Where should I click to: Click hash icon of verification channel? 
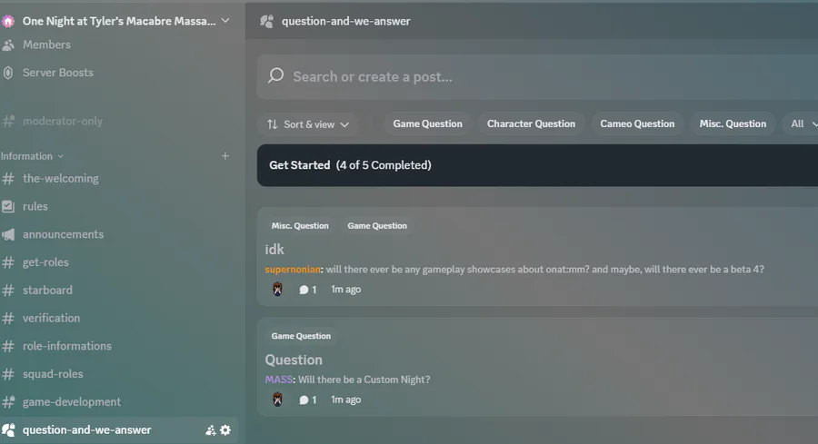8,319
